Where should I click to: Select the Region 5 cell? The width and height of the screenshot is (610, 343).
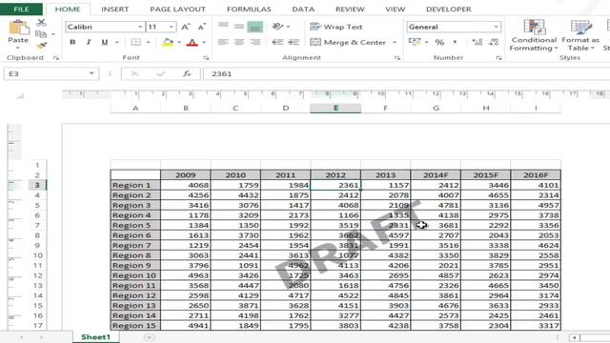coord(135,225)
